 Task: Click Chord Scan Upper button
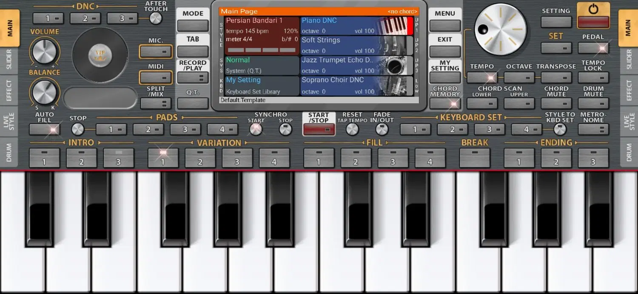[519, 103]
